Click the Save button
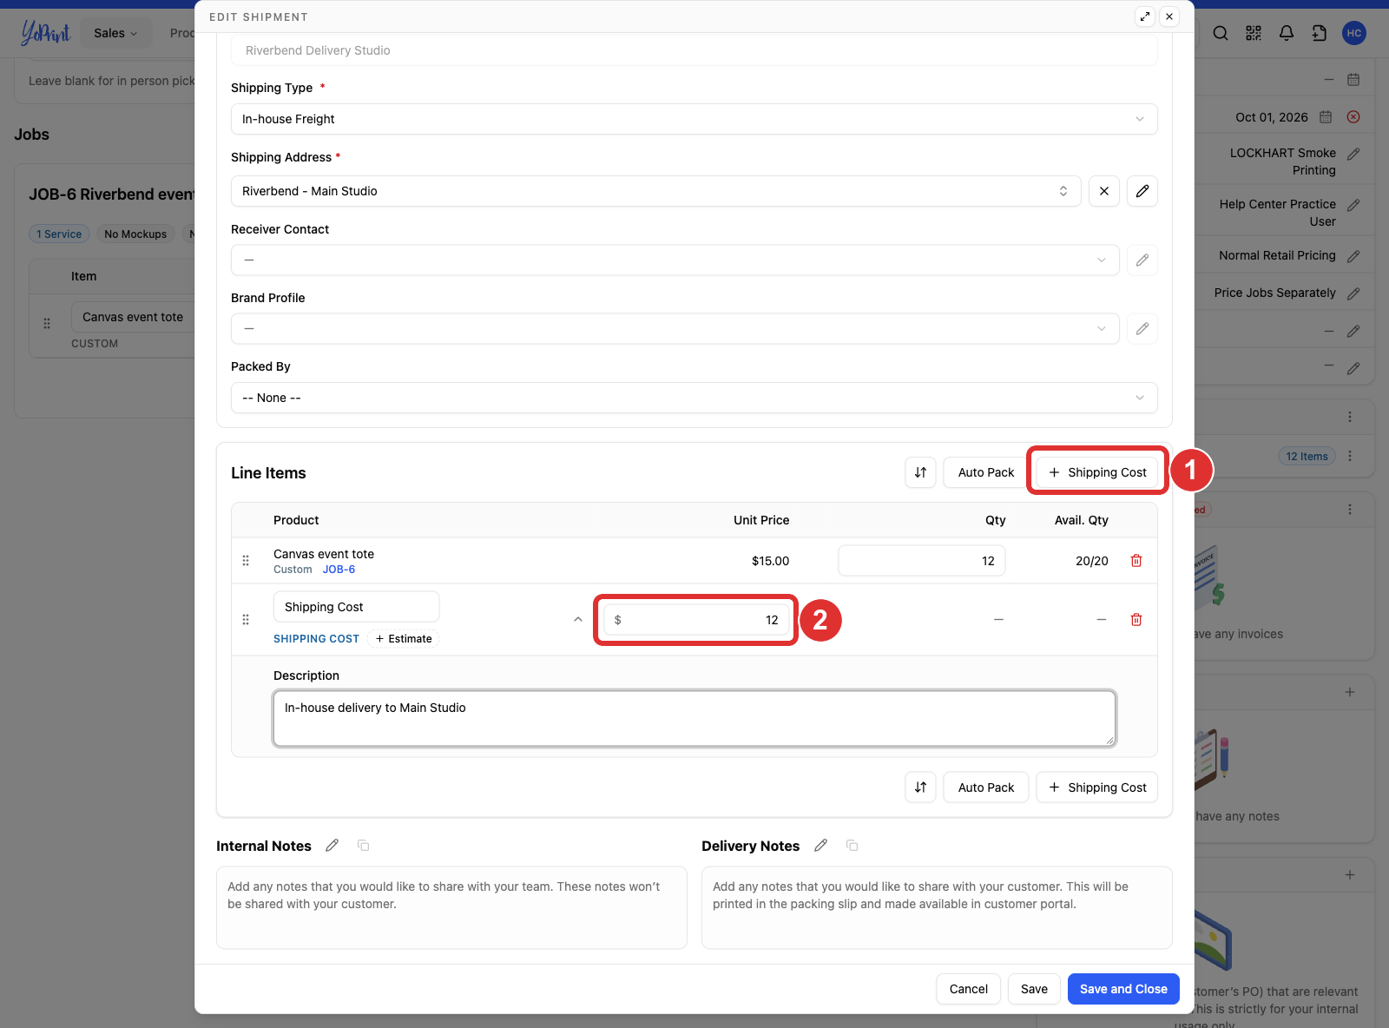Screen dimensions: 1389x1028 [1034, 989]
